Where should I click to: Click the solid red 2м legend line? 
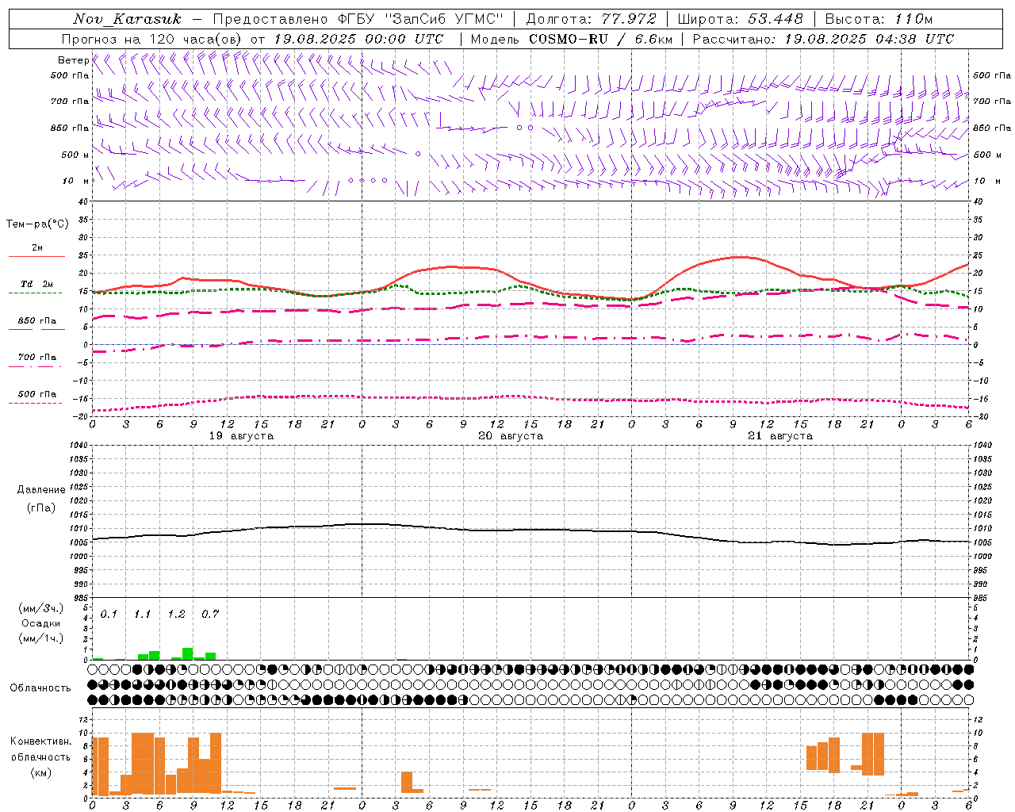36,256
